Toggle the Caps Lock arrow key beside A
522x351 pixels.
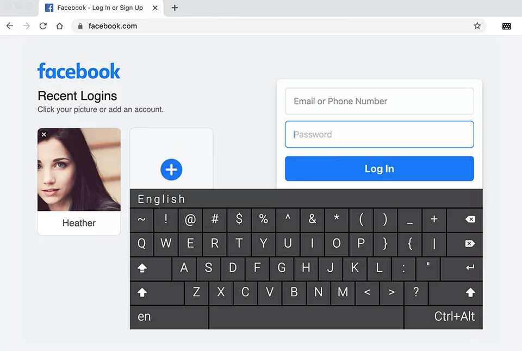pyautogui.click(x=142, y=268)
